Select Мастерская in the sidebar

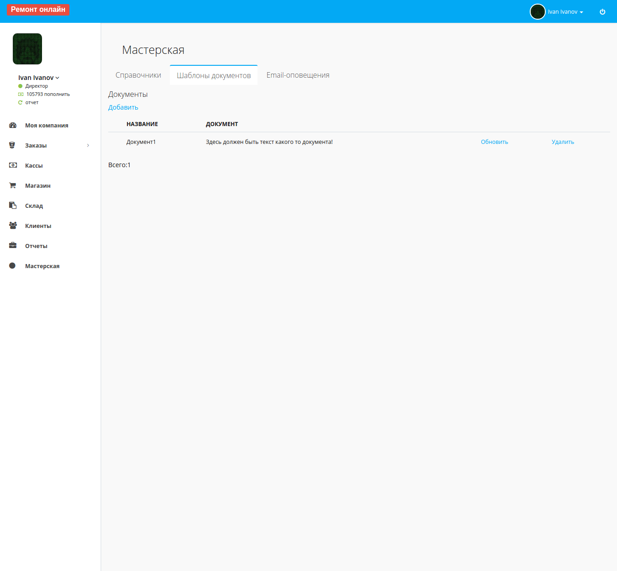point(42,266)
